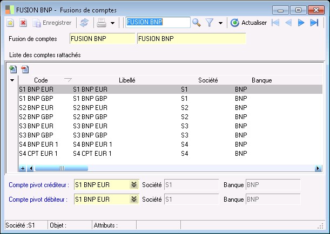This screenshot has height=234, width=330.
Task: Click the Attributs status bar entry
Action: (x=115, y=225)
